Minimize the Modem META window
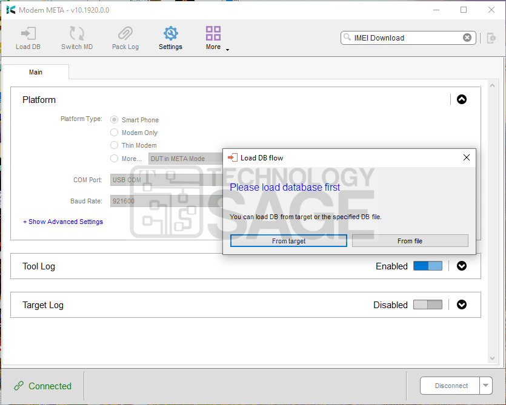506x405 pixels. point(436,10)
